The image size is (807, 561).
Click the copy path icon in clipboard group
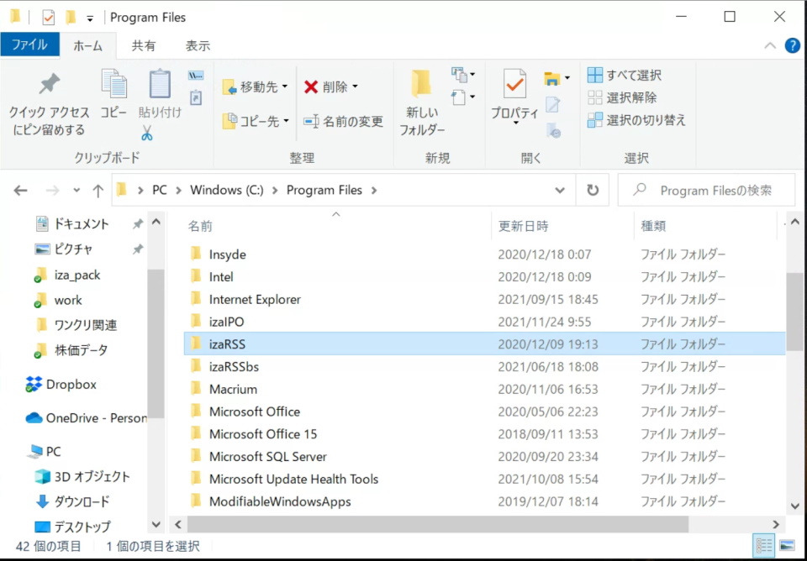click(196, 76)
